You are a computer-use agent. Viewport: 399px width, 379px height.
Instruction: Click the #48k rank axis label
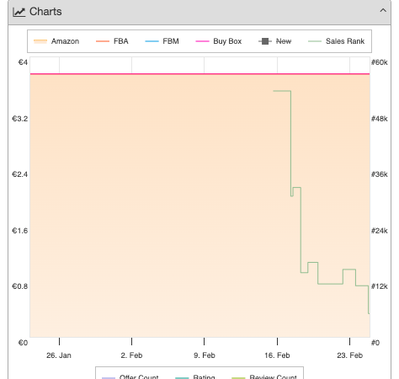380,119
